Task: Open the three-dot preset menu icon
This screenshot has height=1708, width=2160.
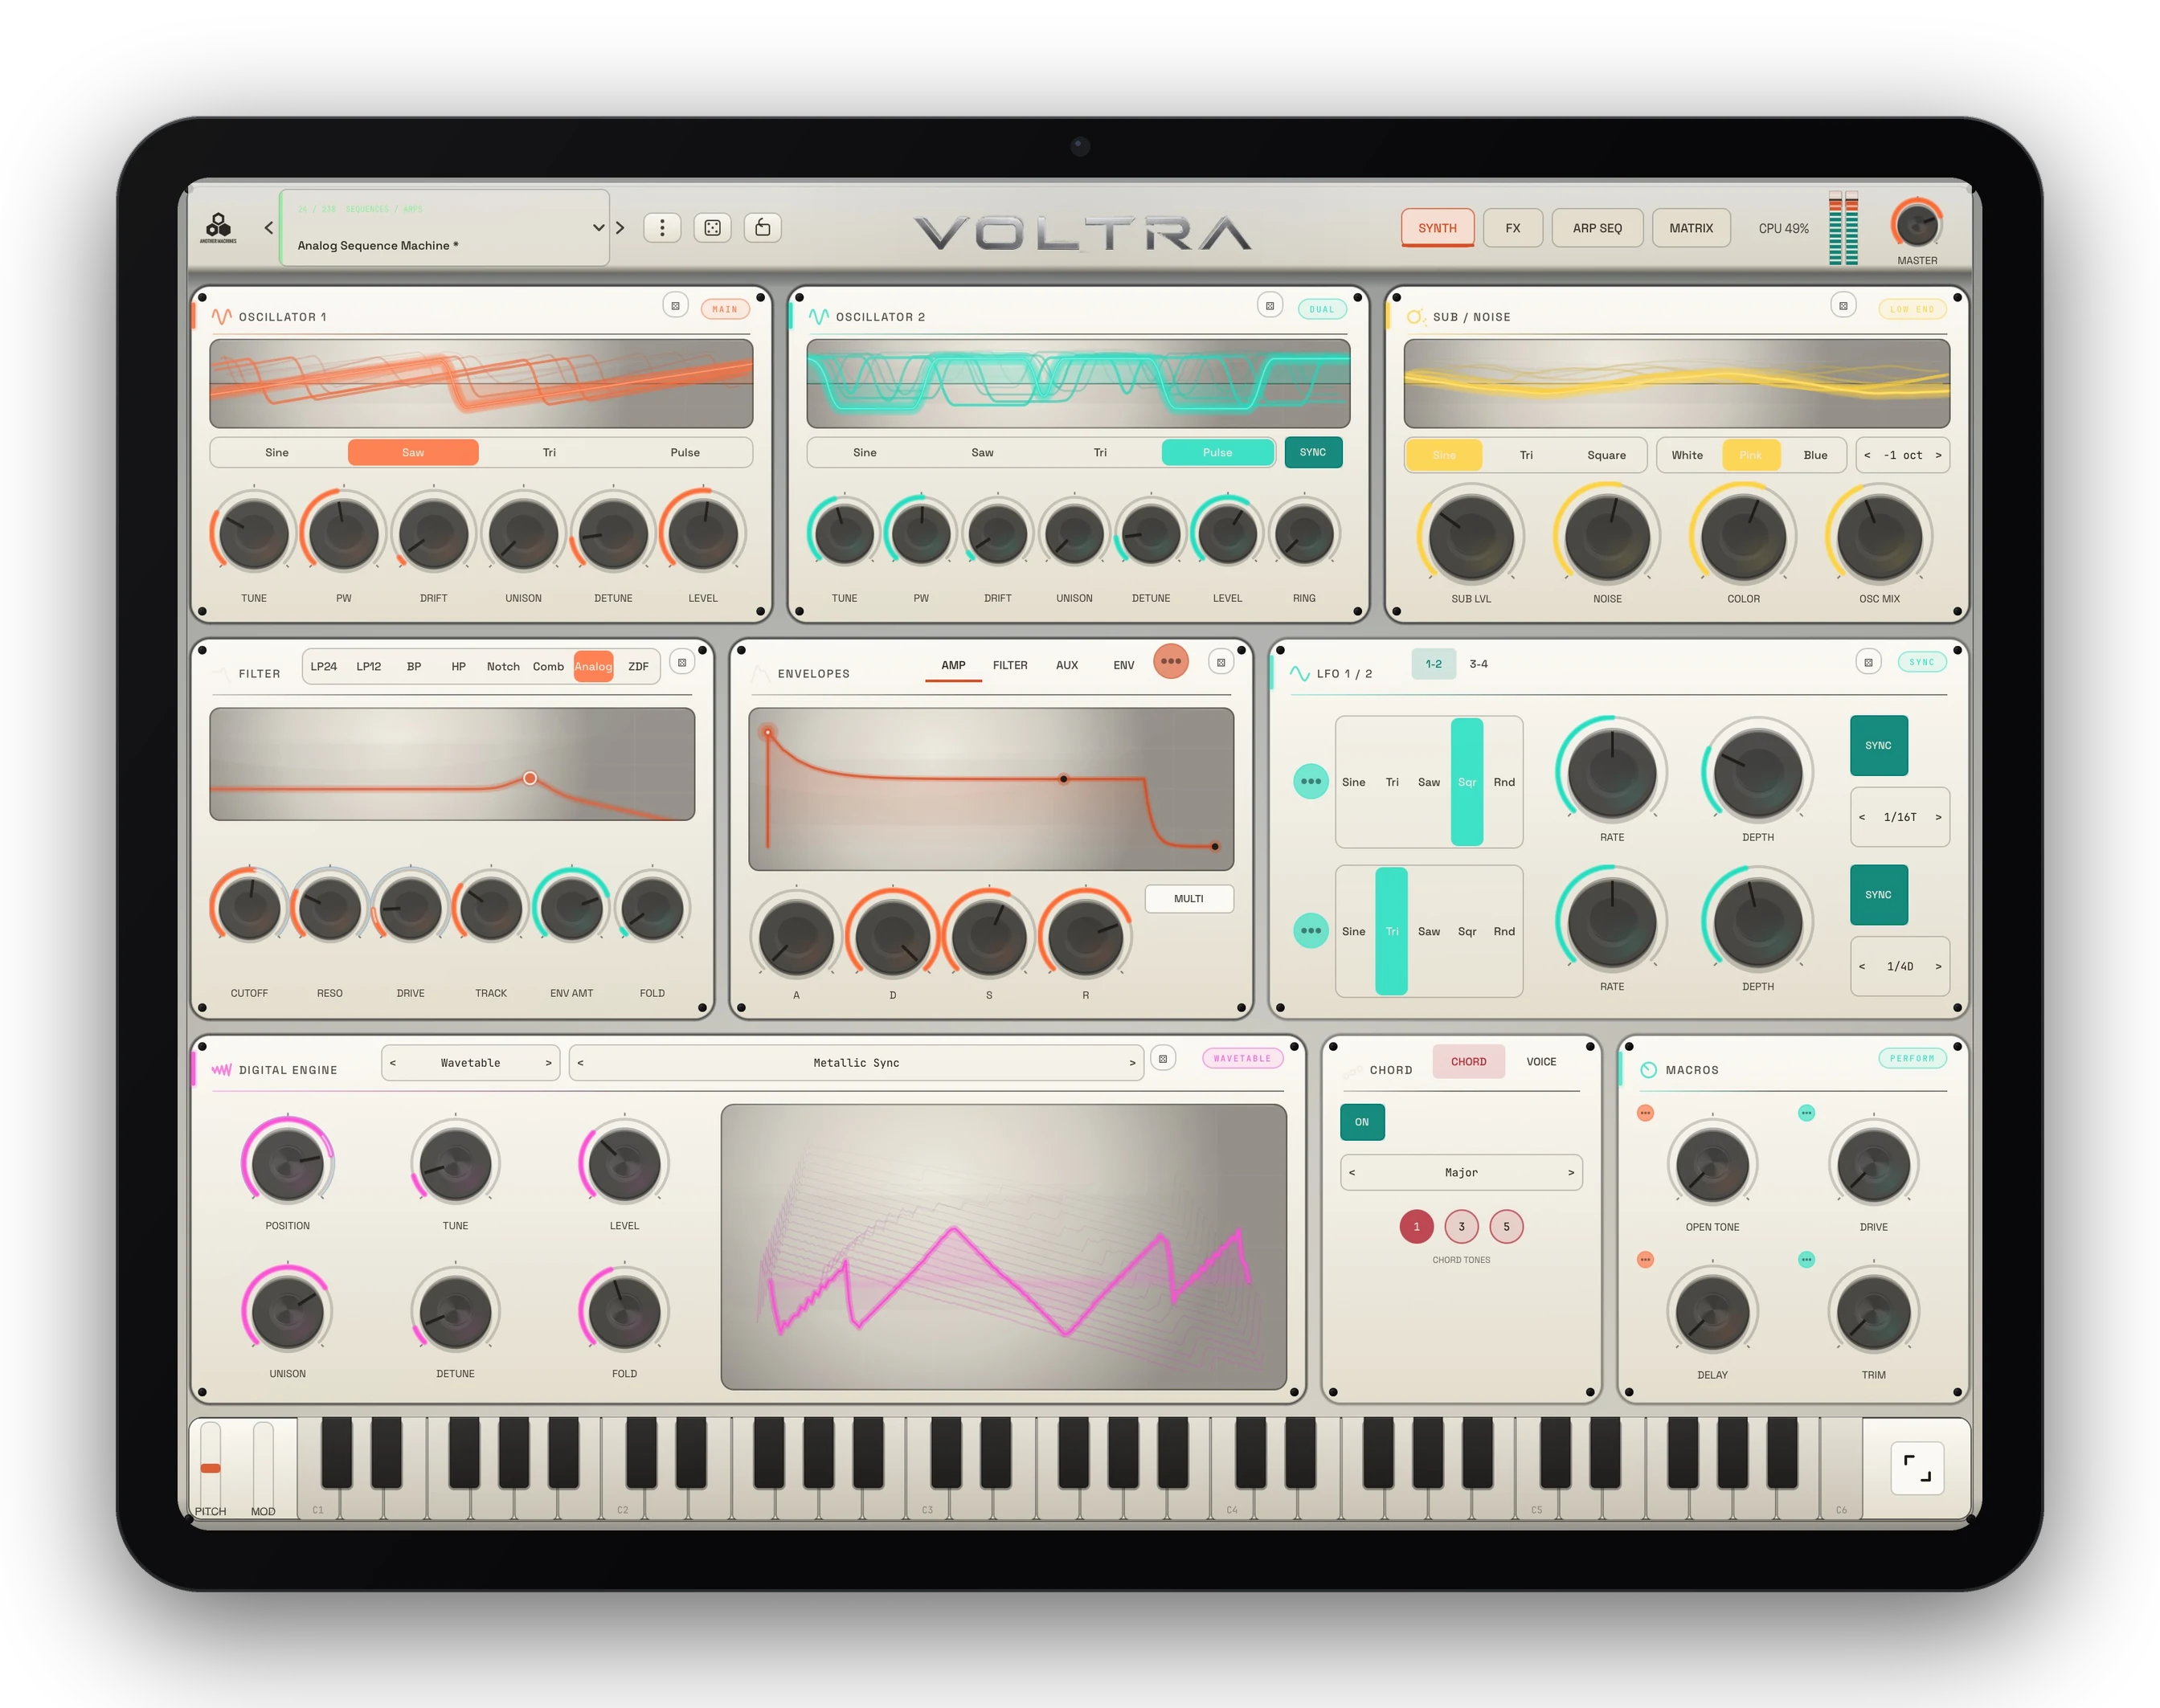Action: point(662,228)
